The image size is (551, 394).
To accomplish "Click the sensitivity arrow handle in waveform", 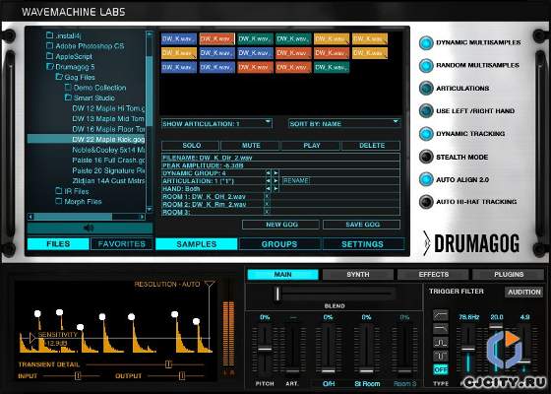I will (32, 338).
